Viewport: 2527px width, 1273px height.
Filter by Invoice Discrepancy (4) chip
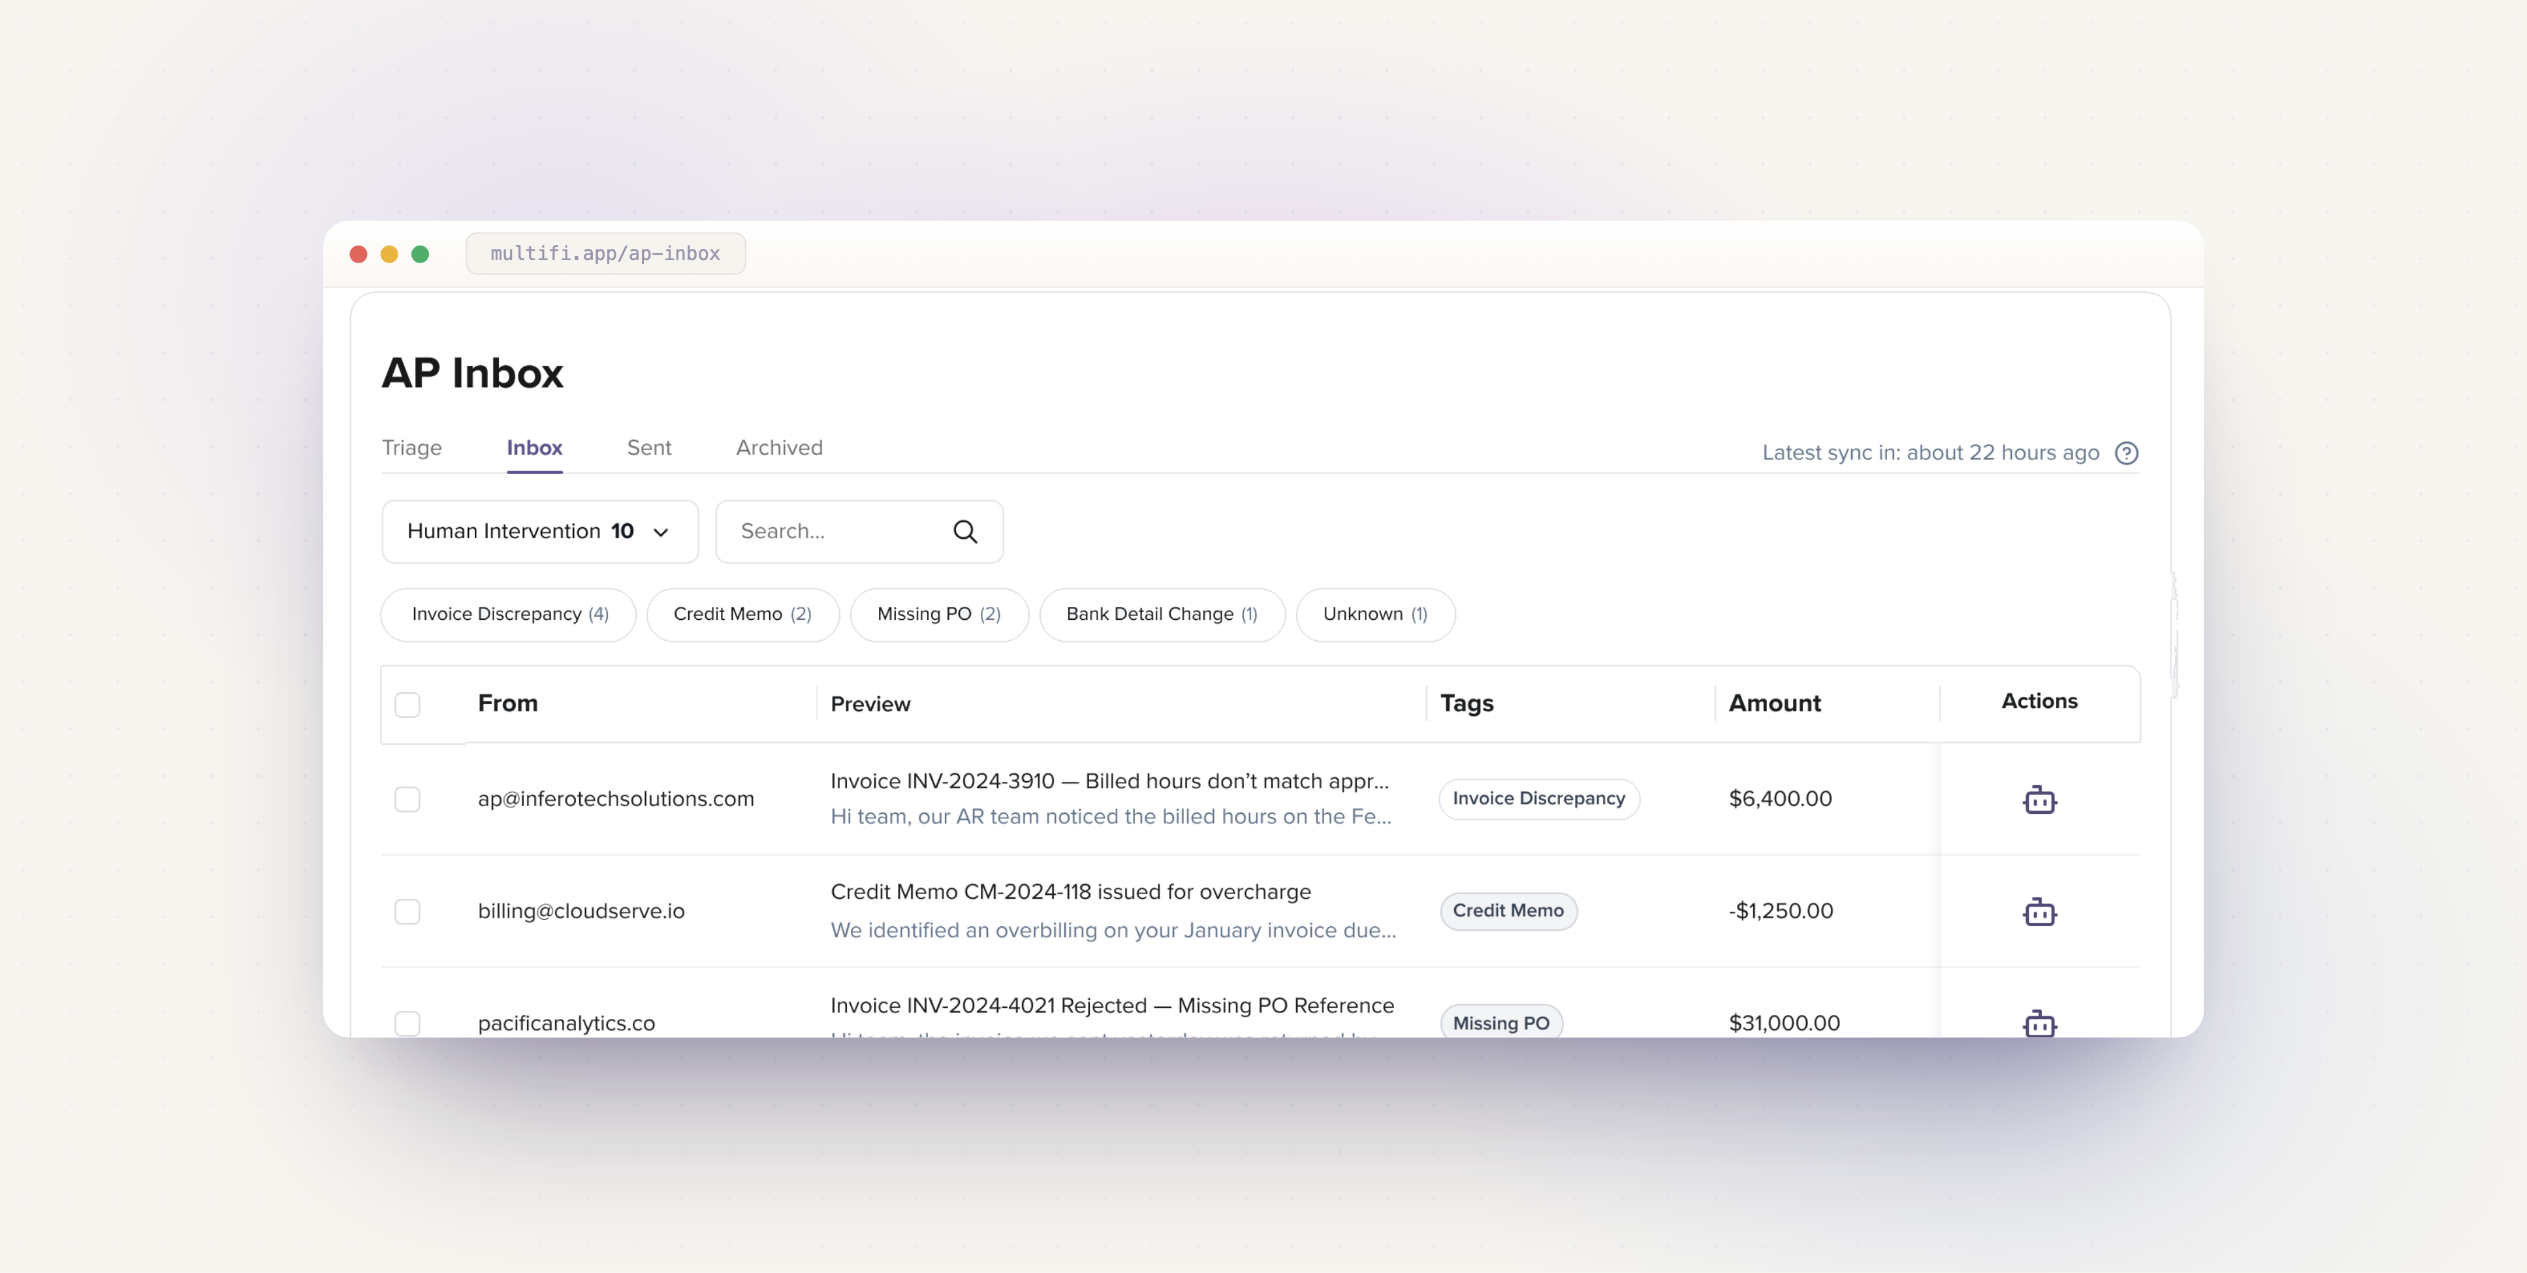(x=508, y=615)
